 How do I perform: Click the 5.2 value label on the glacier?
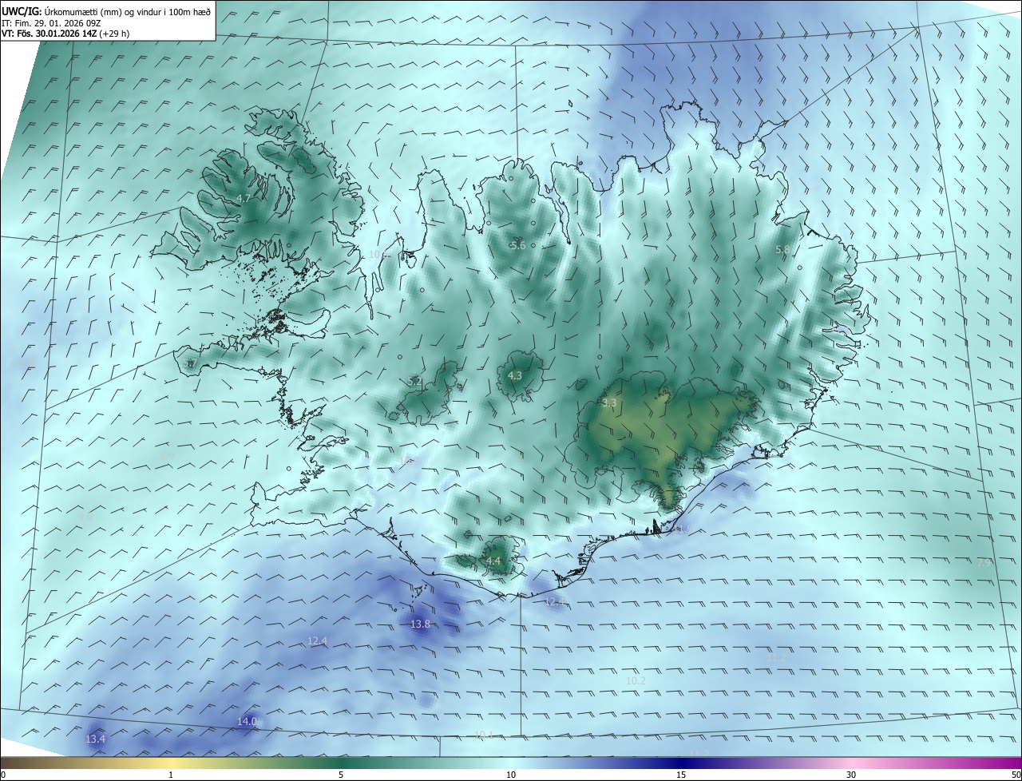pyautogui.click(x=414, y=382)
